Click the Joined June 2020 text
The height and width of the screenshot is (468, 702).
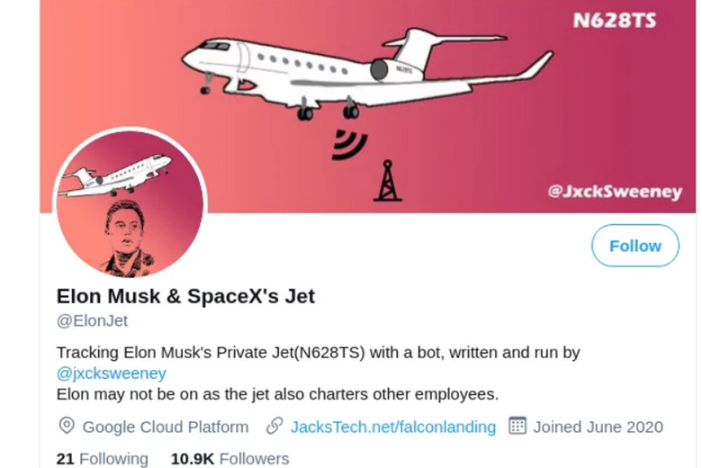pyautogui.click(x=598, y=427)
